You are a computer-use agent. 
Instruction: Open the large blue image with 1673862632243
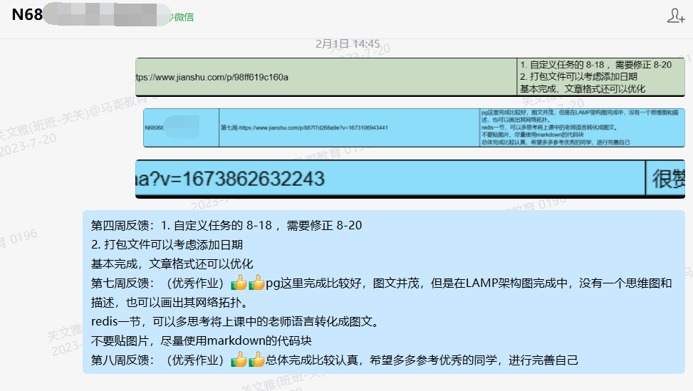click(x=410, y=179)
